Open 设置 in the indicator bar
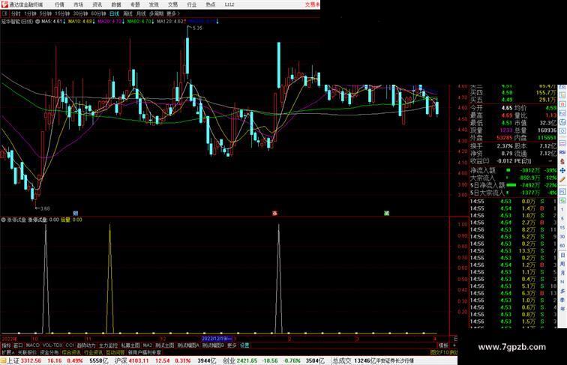This screenshot has width=567, height=365. (x=244, y=346)
